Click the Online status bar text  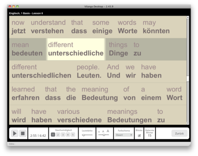tap(12, 144)
